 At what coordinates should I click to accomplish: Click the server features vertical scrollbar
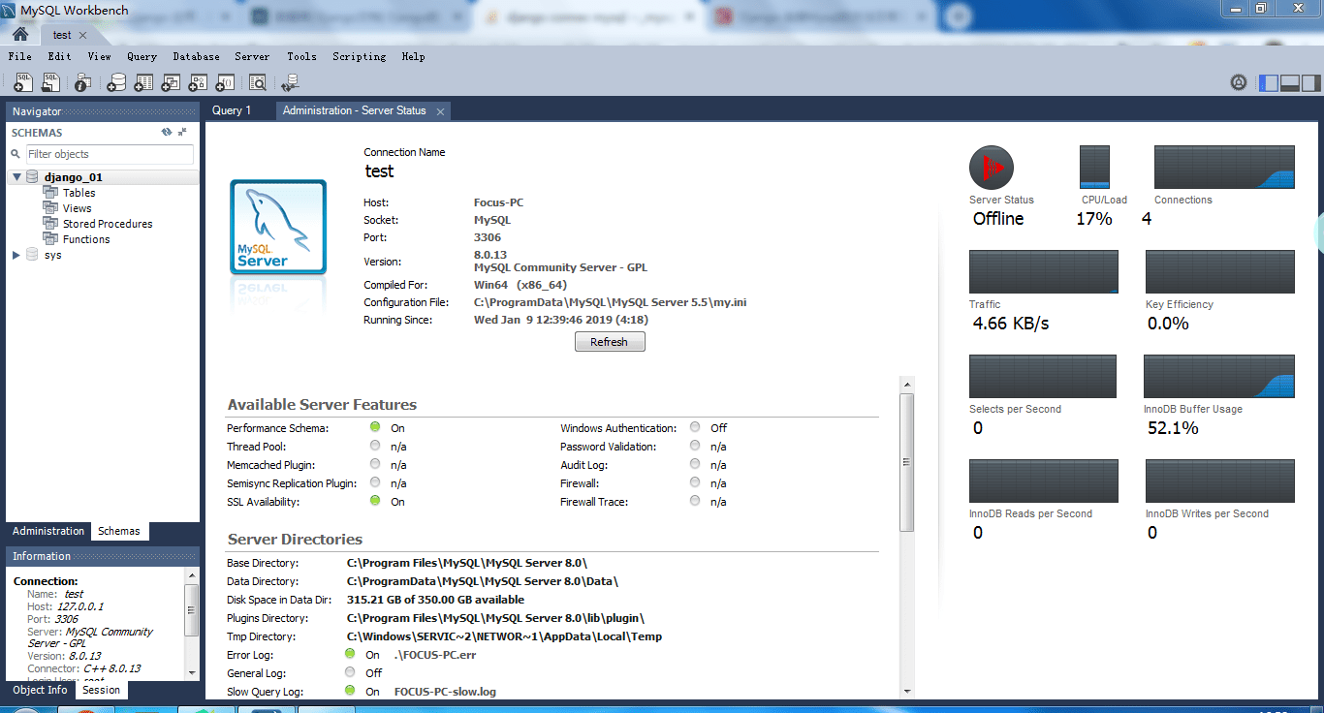(x=907, y=462)
